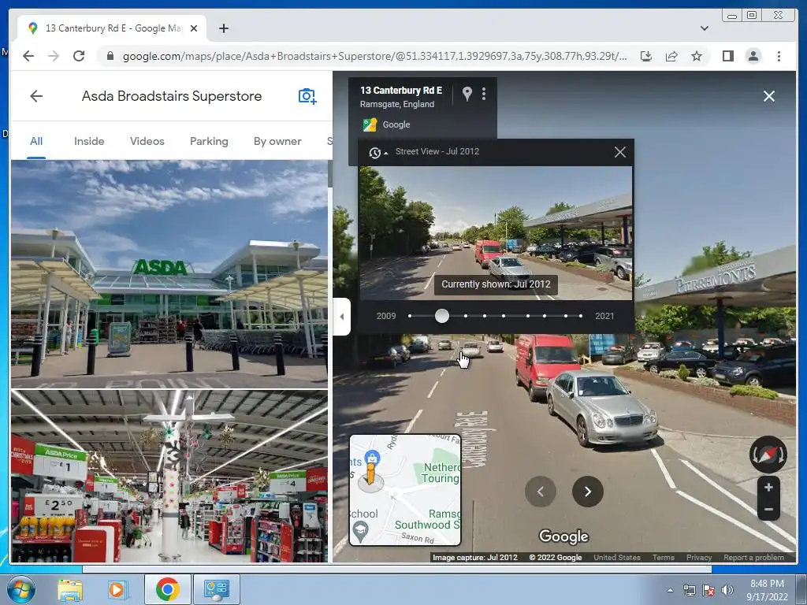Close the time travel thumbnail panel

tap(620, 152)
